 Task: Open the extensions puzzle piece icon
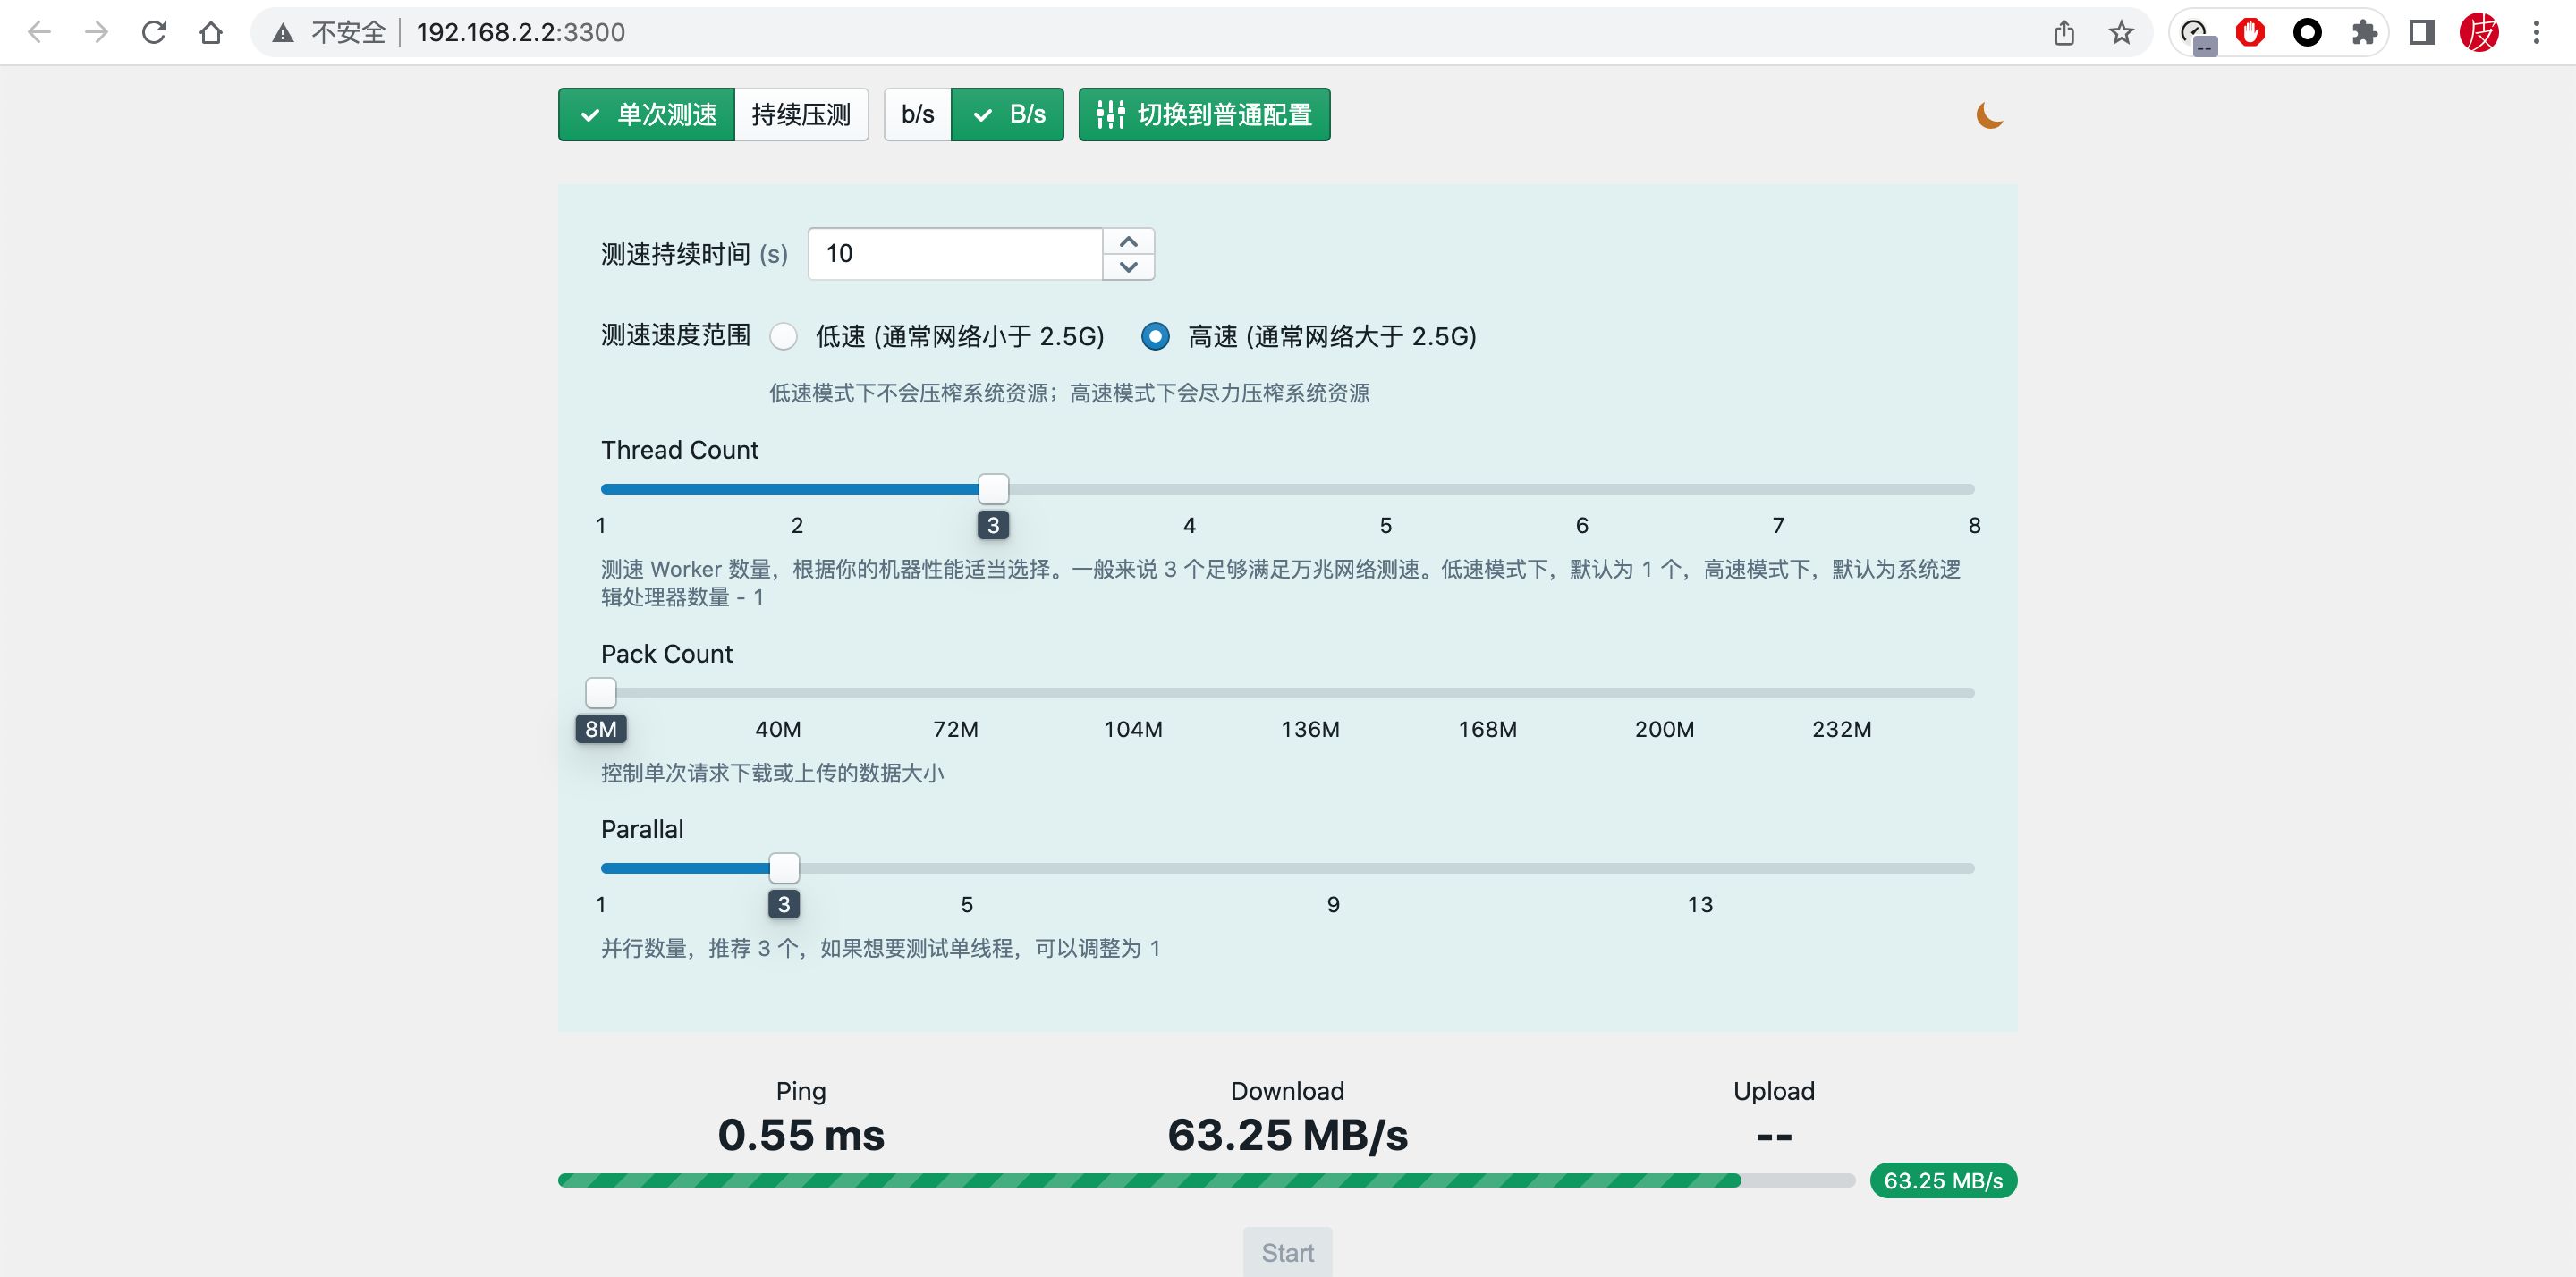click(2364, 33)
